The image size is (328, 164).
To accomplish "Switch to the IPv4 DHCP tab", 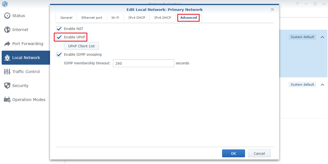I will [x=136, y=18].
